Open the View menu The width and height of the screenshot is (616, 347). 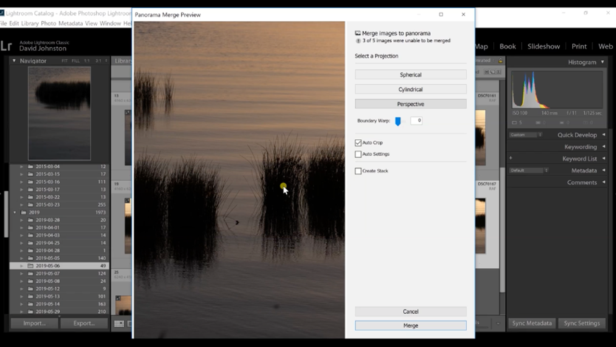(x=91, y=23)
